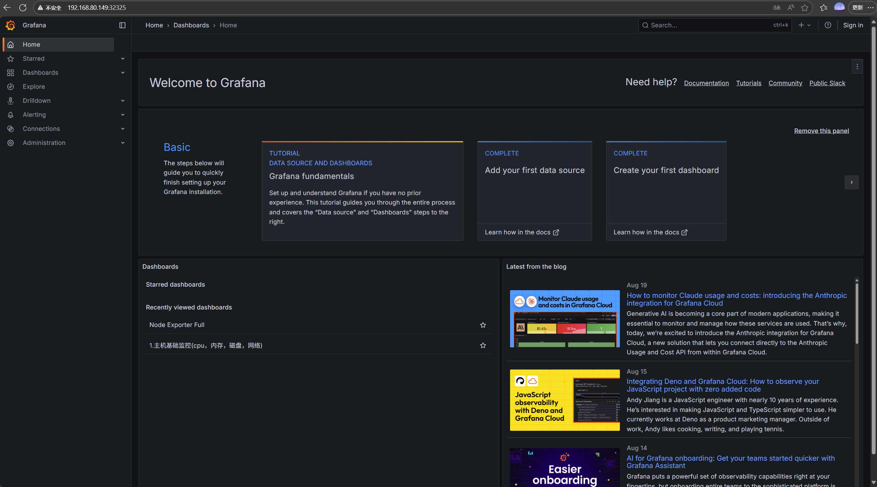Click the Sign in link
This screenshot has width=877, height=487.
point(853,25)
